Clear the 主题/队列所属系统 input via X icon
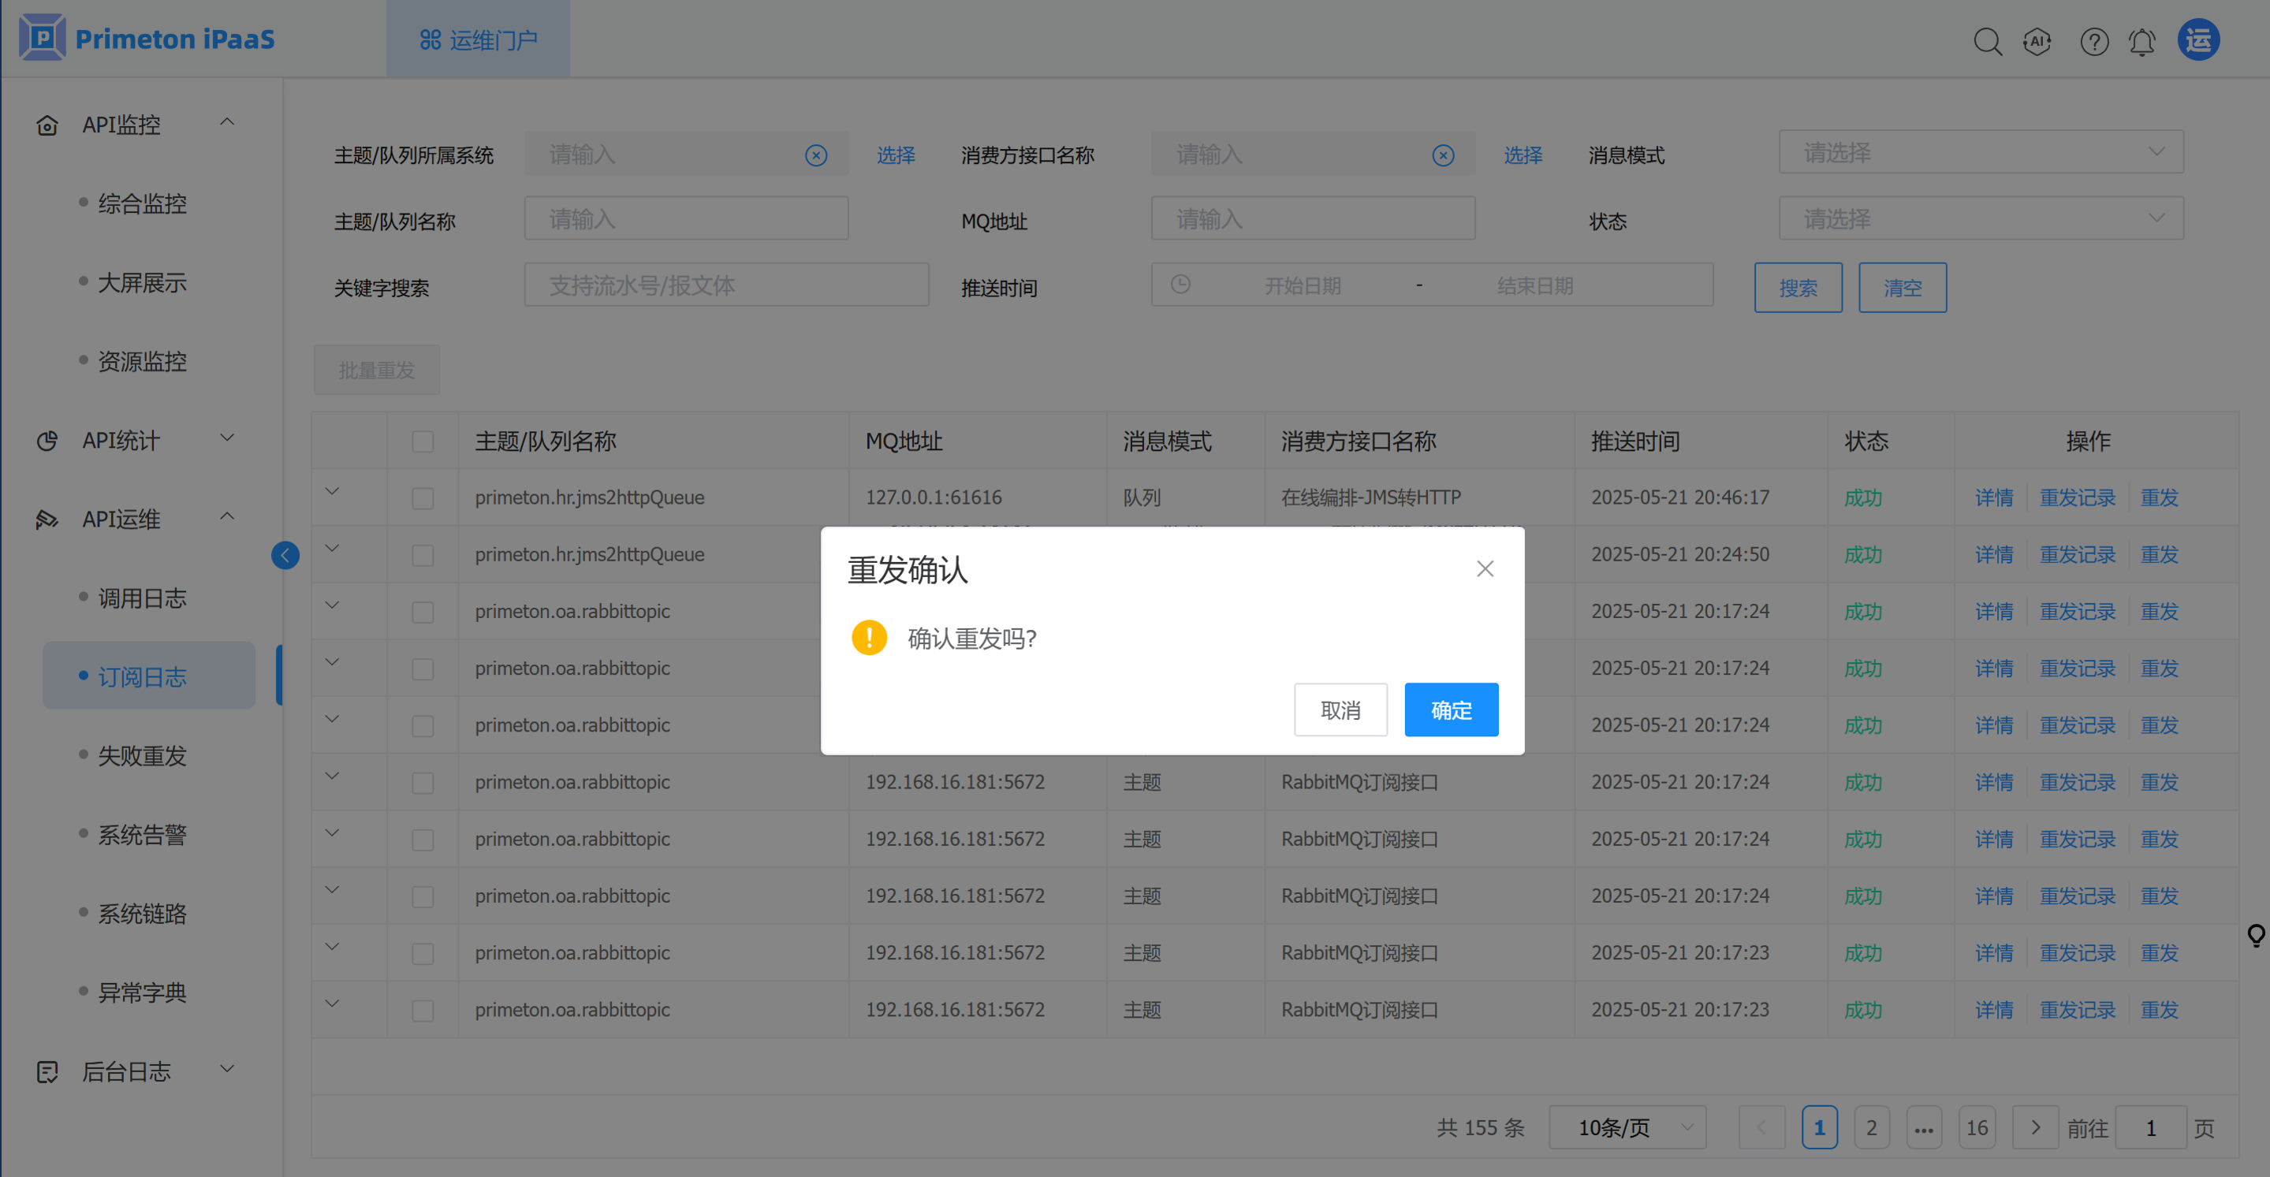This screenshot has width=2270, height=1177. click(x=816, y=156)
